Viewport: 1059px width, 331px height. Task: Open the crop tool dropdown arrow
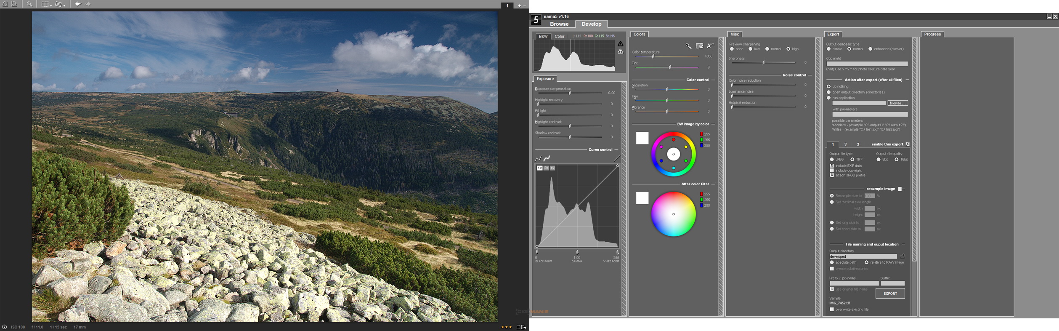coord(51,5)
